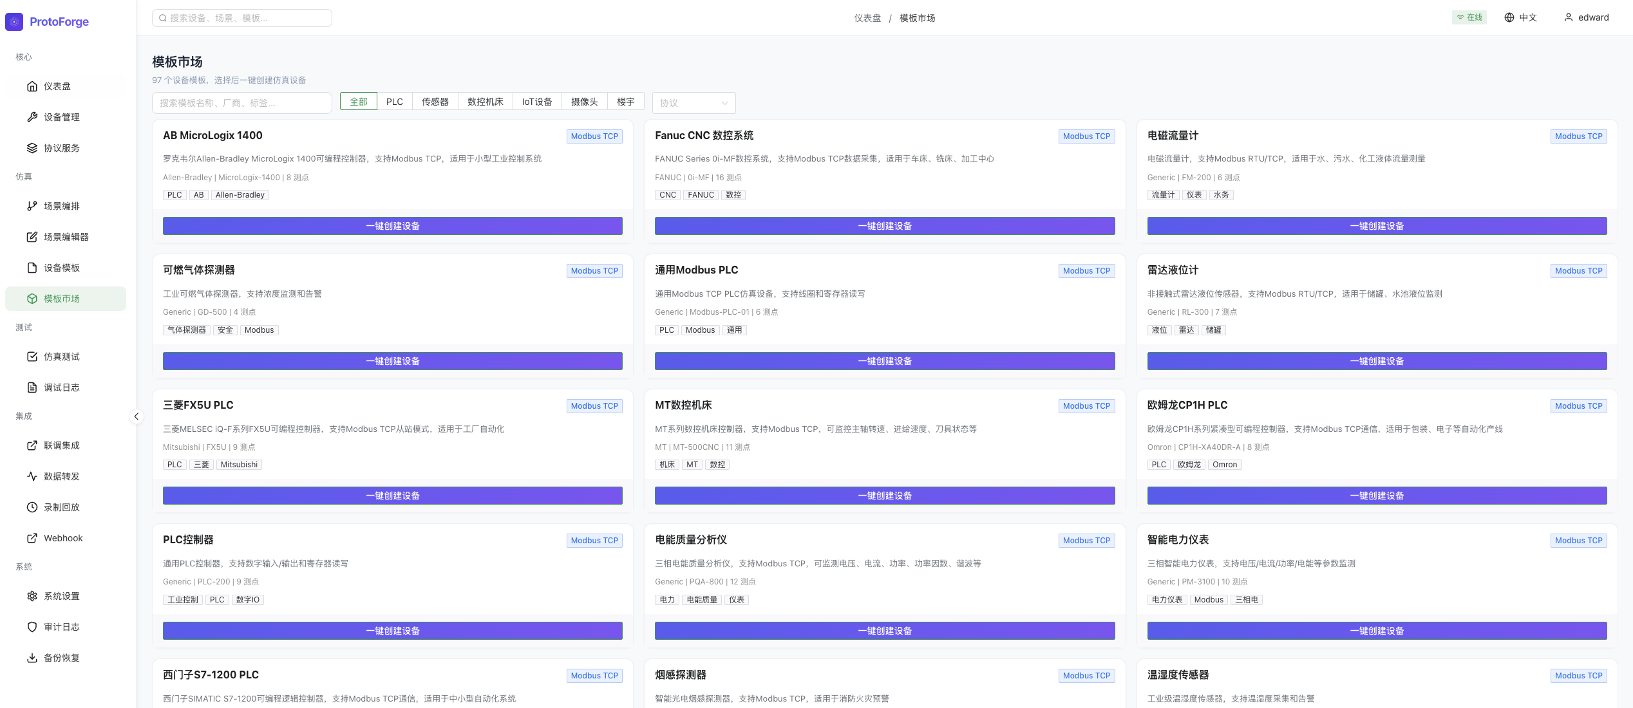Screen dimensions: 1633x708
Task: Click the user profile icon
Action: [x=1569, y=17]
